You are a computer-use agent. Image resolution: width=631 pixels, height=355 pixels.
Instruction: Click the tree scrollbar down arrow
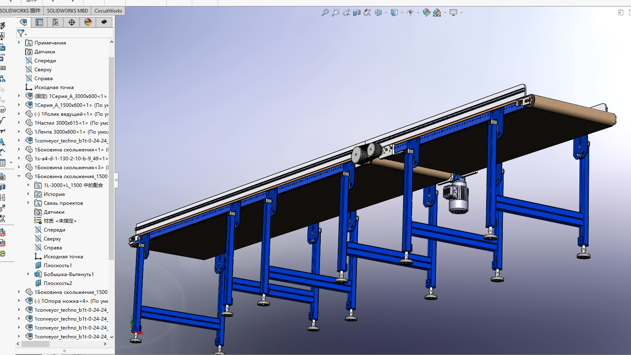(x=112, y=336)
